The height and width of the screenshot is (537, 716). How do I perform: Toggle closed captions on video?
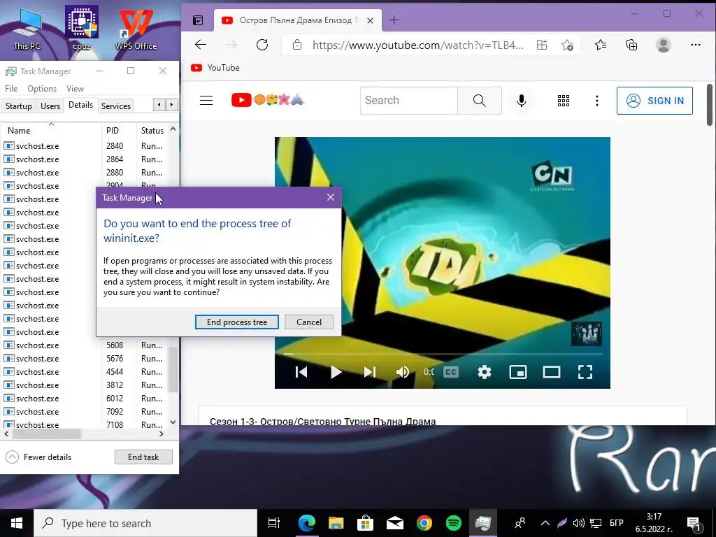click(x=451, y=372)
